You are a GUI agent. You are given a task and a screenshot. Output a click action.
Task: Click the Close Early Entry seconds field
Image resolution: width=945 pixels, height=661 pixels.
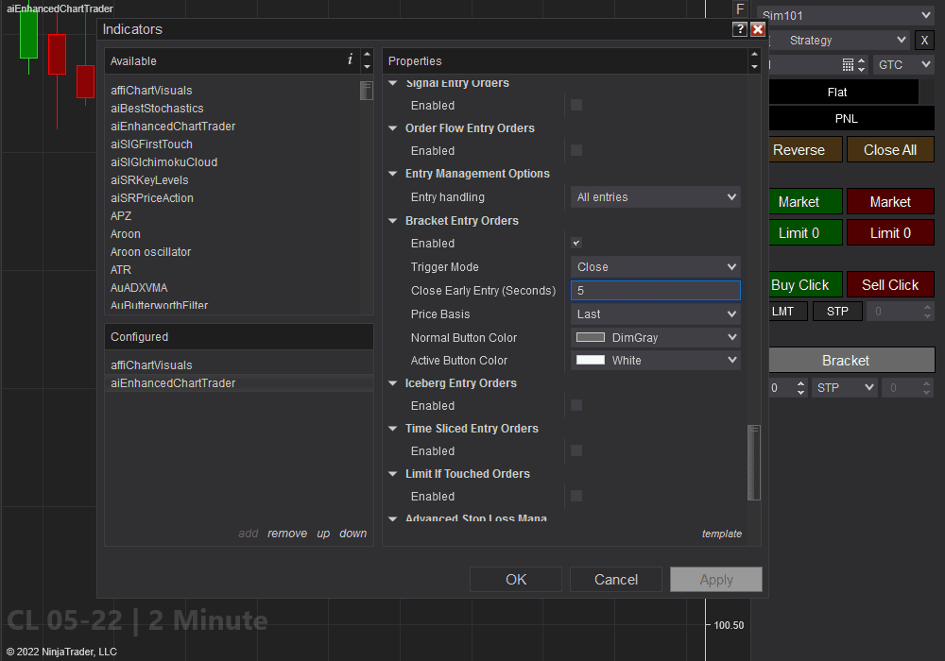[x=656, y=291]
